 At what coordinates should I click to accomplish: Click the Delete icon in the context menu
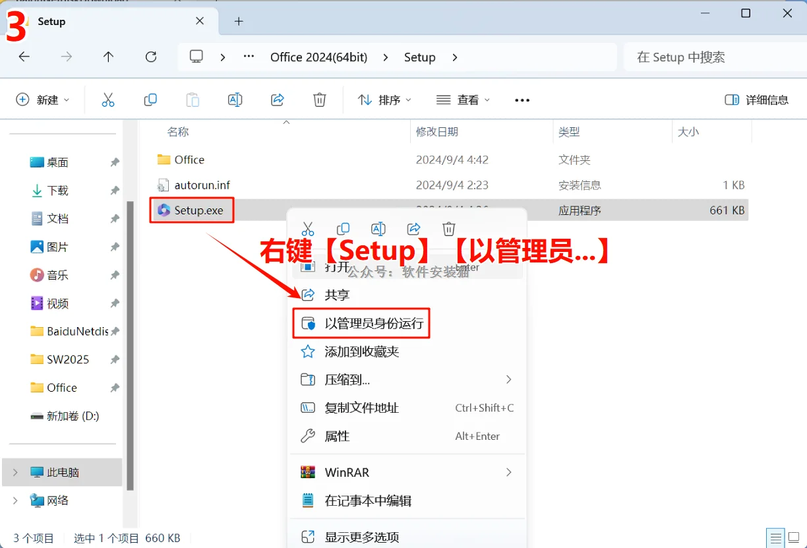tap(448, 228)
